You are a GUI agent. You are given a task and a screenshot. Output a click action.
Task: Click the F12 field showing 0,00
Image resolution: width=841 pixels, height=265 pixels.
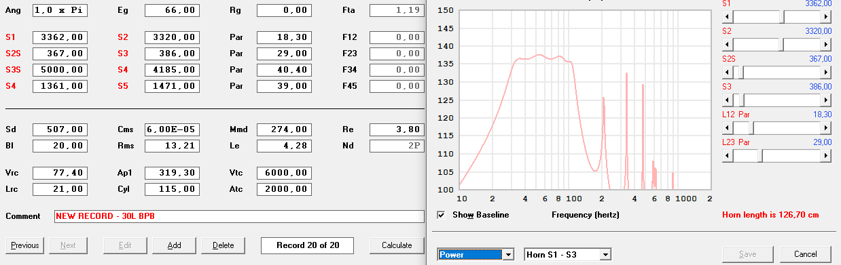(397, 37)
